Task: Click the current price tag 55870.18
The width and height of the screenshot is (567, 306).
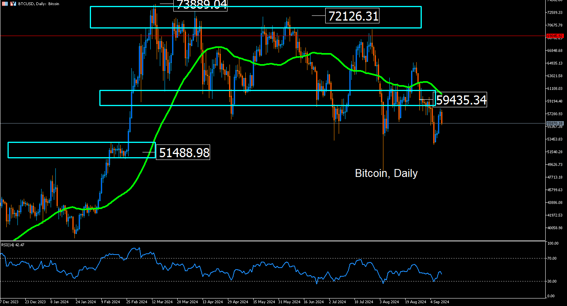Action: (x=555, y=124)
